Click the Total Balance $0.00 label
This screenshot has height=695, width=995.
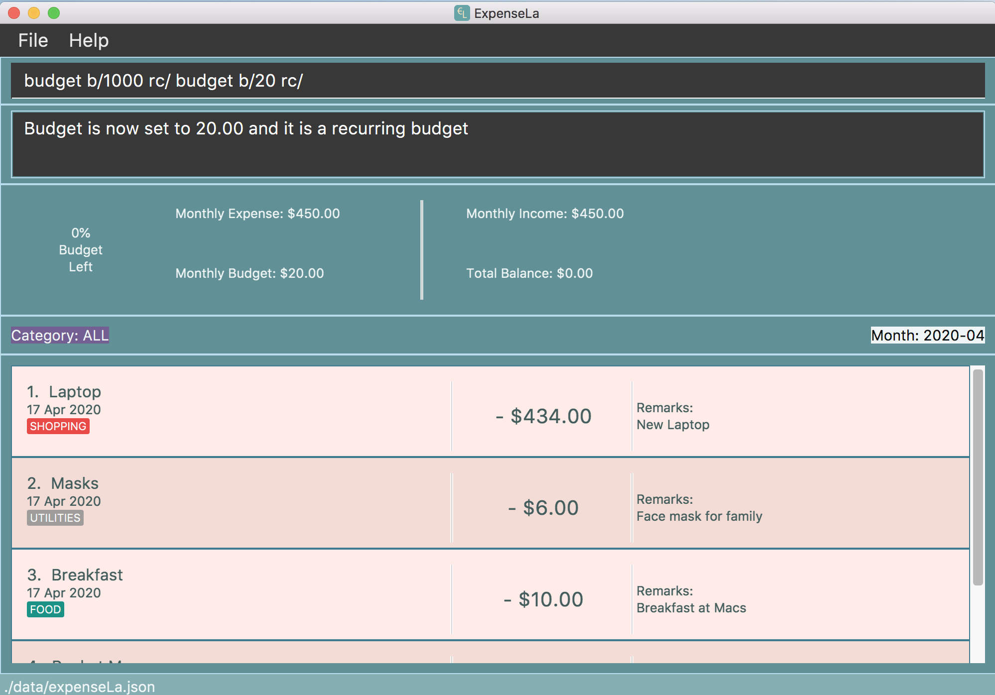click(529, 273)
